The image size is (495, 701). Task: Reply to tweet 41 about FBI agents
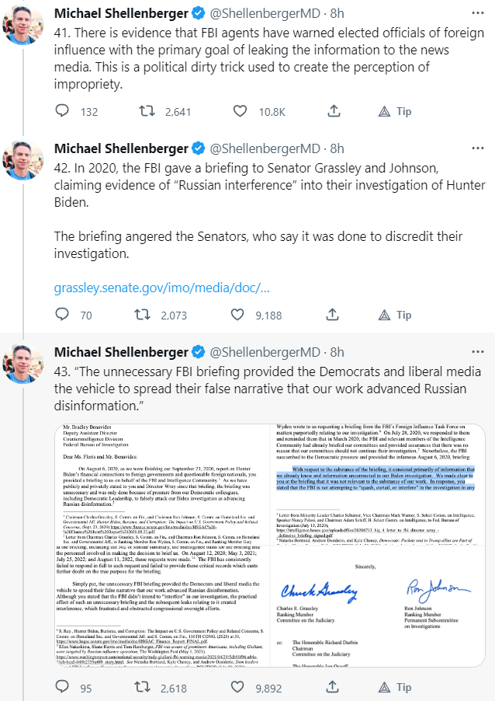pos(63,112)
